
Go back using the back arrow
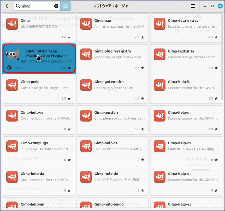[x=7, y=6]
